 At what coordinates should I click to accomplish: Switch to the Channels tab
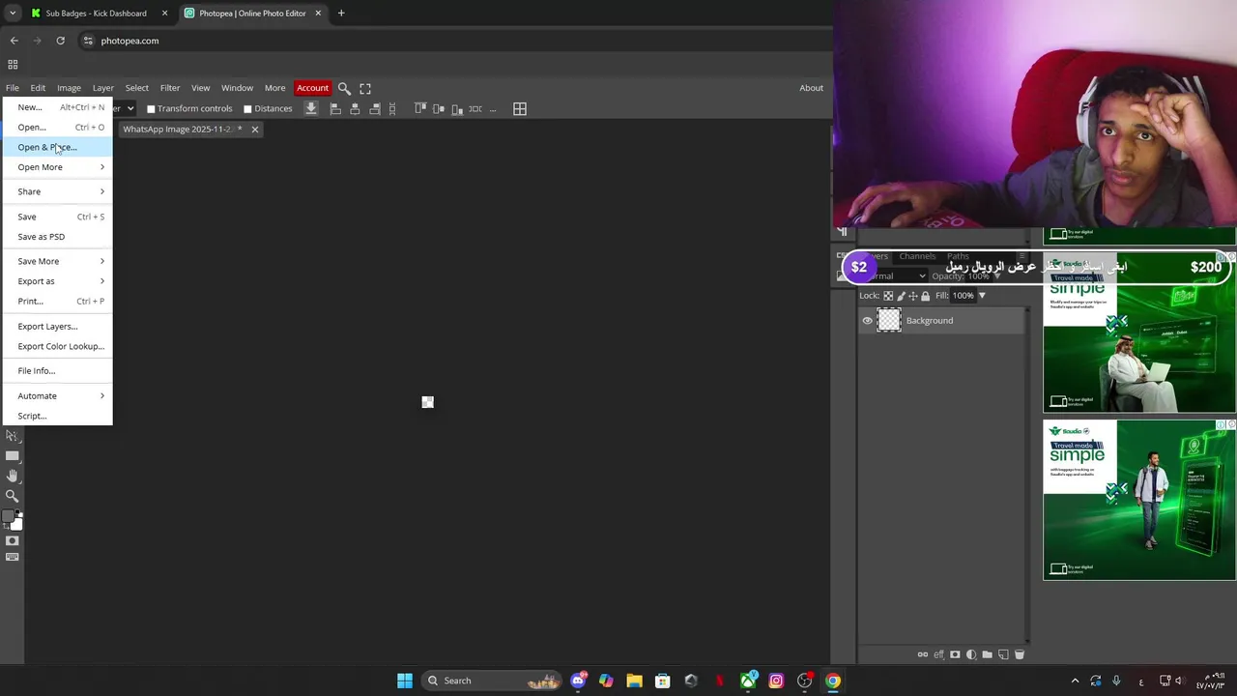coord(917,256)
